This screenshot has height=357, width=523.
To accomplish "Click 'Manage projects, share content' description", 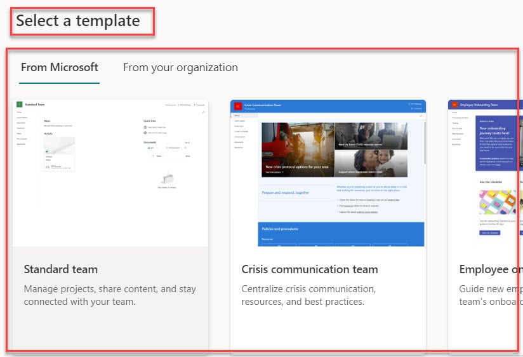I will (x=110, y=295).
